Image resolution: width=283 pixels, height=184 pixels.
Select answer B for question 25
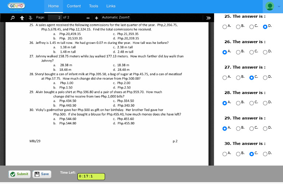(238, 27)
